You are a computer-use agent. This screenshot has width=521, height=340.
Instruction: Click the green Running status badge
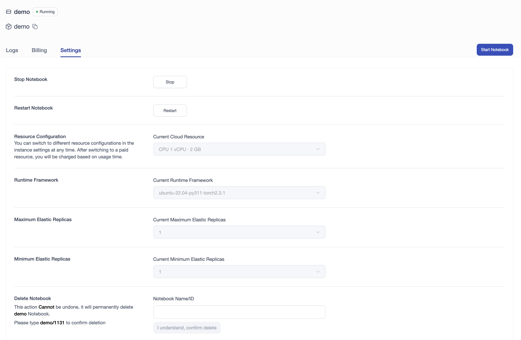pos(45,12)
